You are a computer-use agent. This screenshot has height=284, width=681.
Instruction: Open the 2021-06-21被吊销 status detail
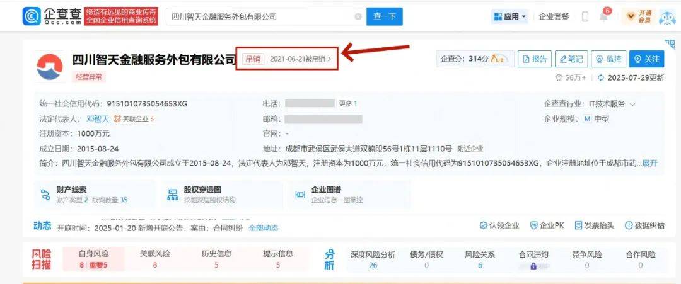[x=300, y=59]
